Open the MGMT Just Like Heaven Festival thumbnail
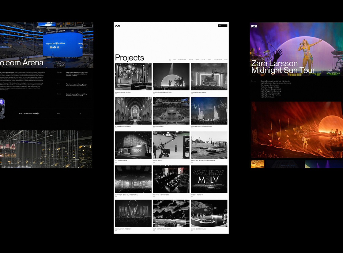The image size is (343, 253). [171, 214]
